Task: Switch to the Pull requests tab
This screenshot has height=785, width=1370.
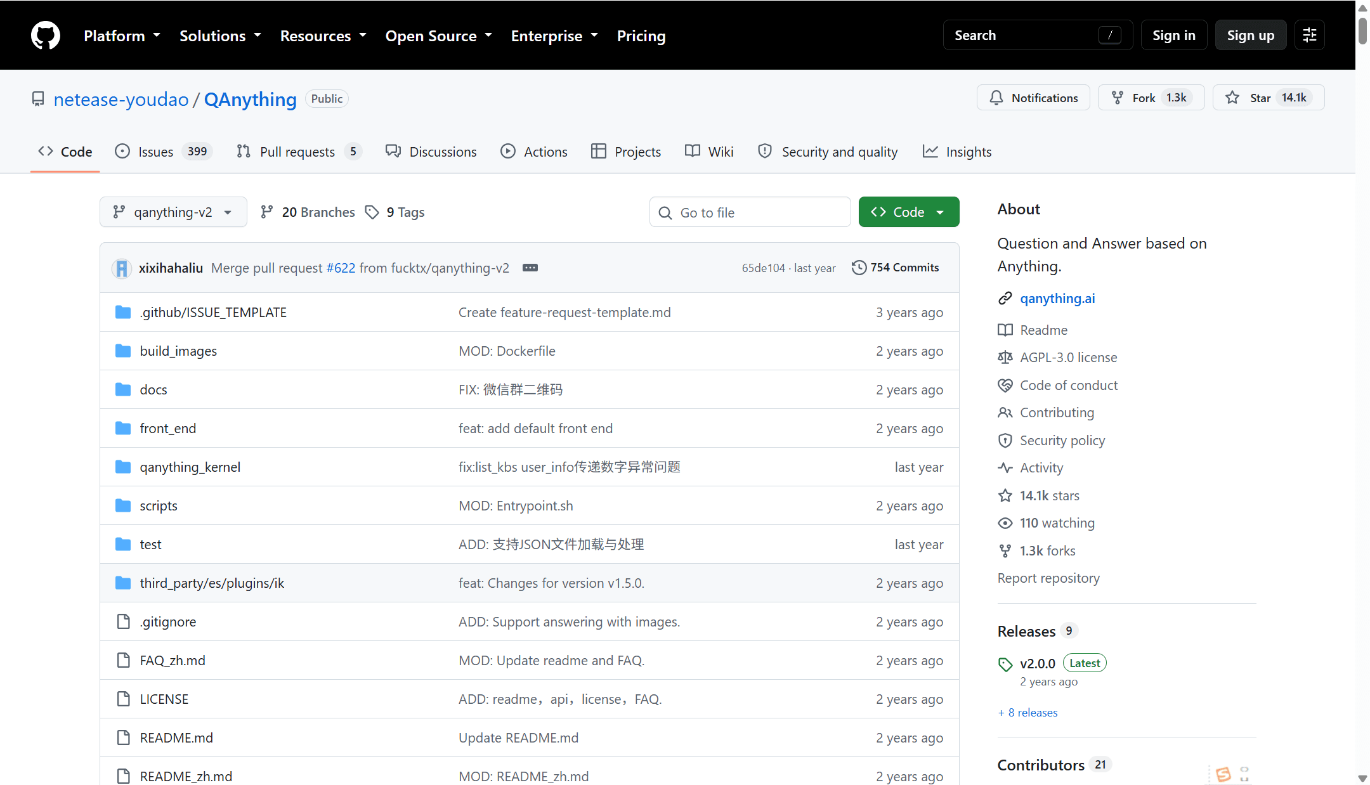Action: 298,152
